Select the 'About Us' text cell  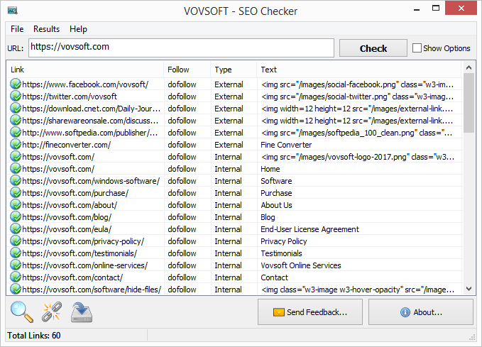click(276, 205)
